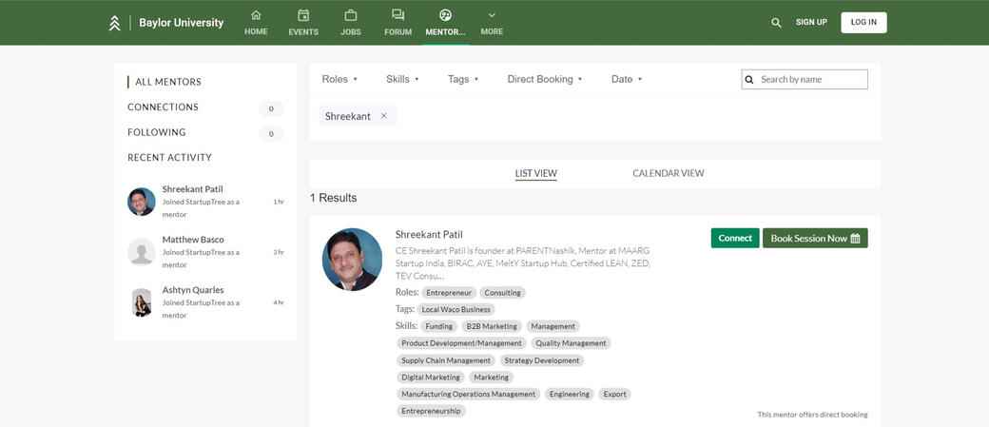This screenshot has height=427, width=989.
Task: Open the Skills filter dropdown
Action: pos(402,80)
